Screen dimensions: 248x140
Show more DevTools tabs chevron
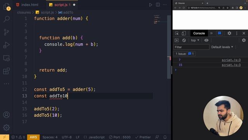(x=211, y=33)
